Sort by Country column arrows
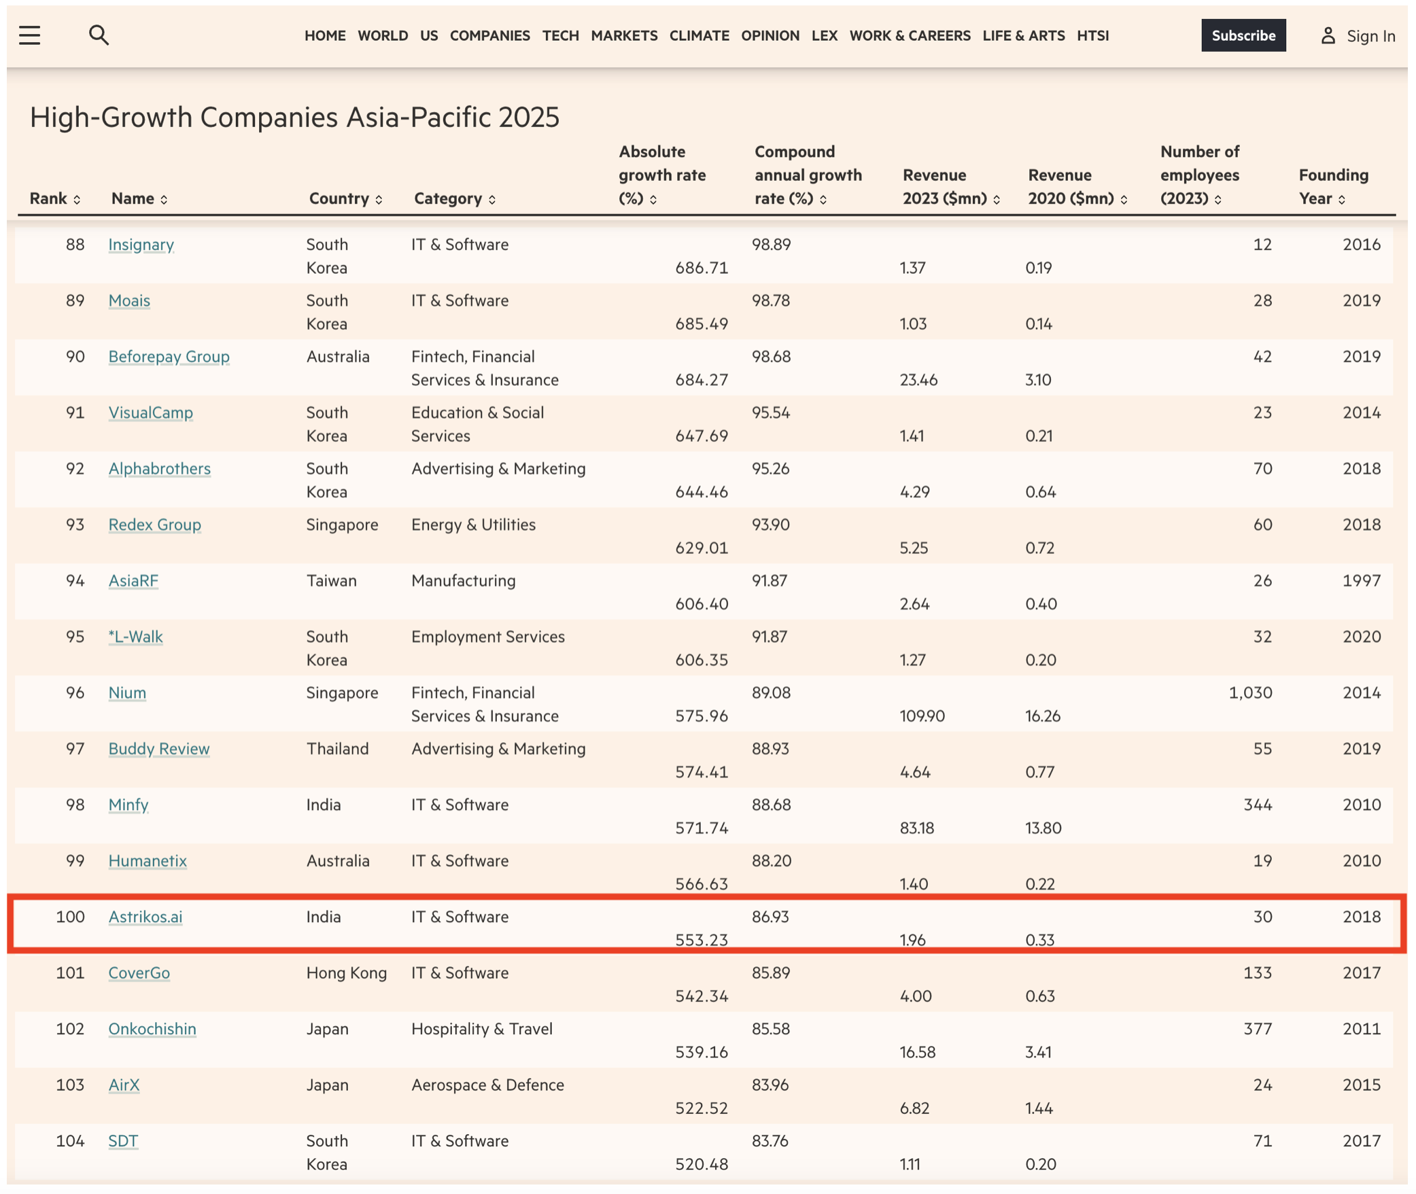 coord(379,199)
